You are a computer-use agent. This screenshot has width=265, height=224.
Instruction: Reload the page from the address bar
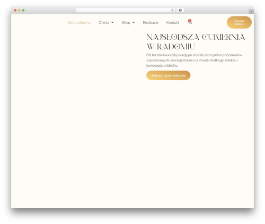(172, 11)
